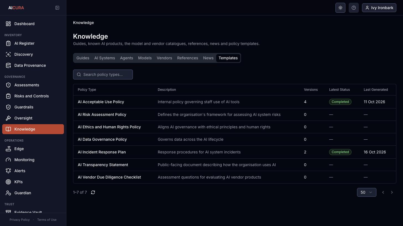Open the Terms of Use link
This screenshot has width=403, height=226.
pyautogui.click(x=47, y=220)
